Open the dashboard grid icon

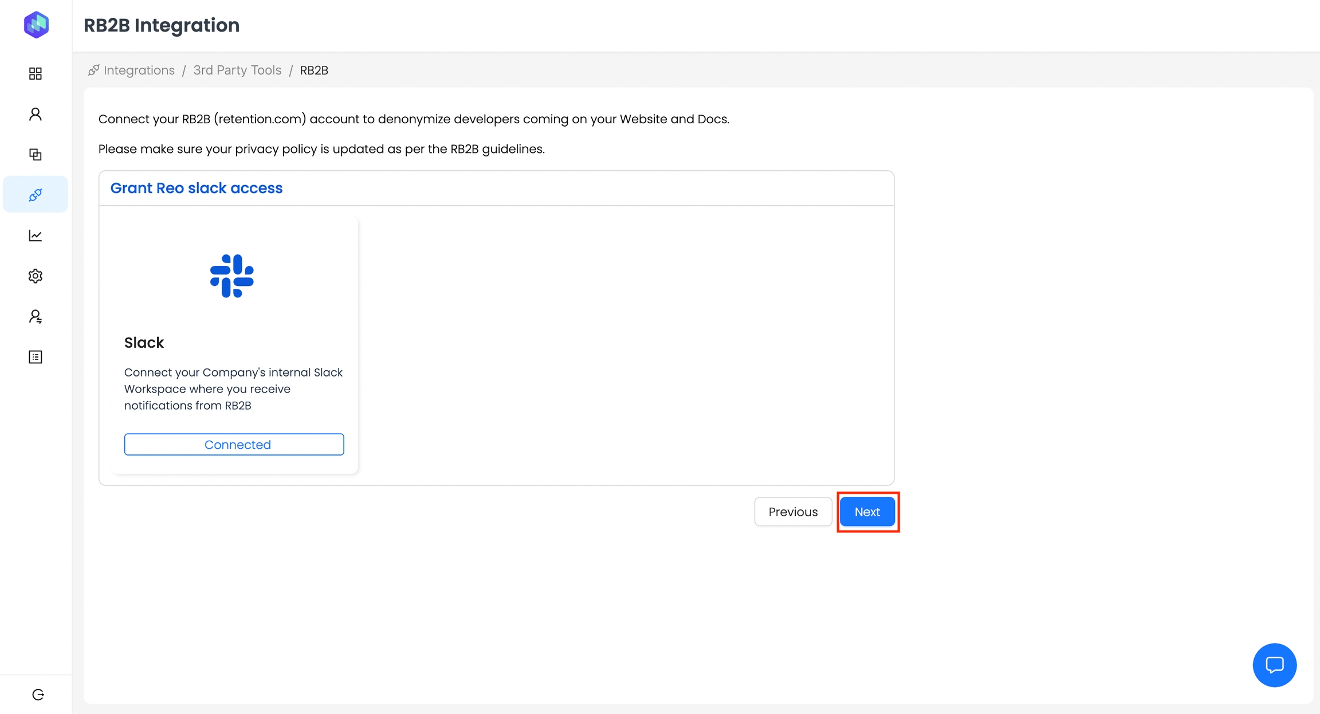pyautogui.click(x=36, y=73)
